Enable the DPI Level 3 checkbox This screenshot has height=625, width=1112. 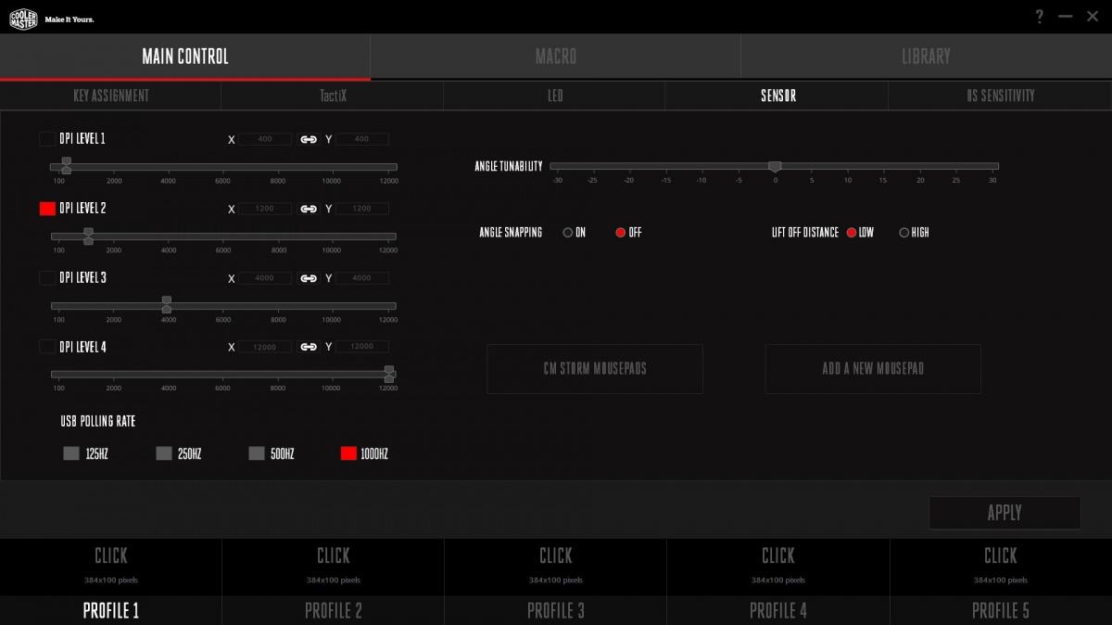47,278
